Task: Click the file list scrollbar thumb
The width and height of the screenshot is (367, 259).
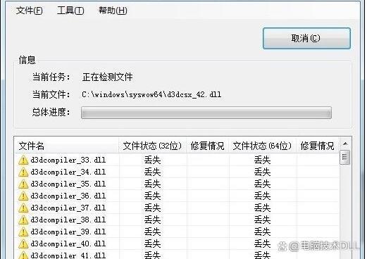Action: [344, 157]
